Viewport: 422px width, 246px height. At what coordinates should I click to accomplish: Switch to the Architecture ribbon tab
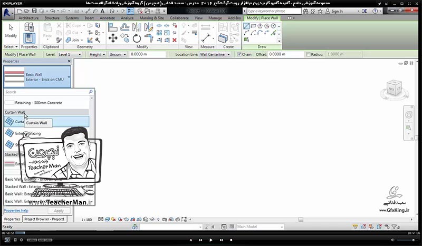click(x=28, y=18)
